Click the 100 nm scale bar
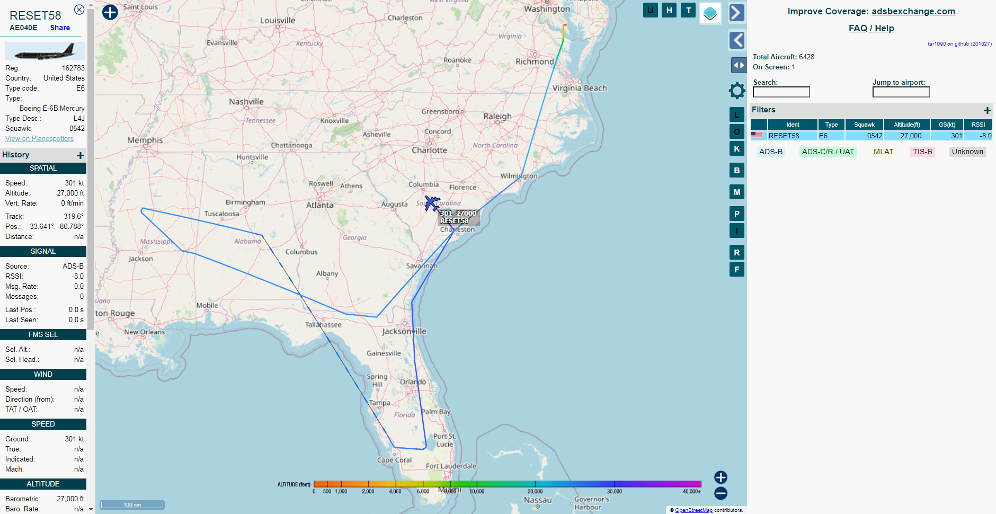996x514 pixels. click(132, 504)
